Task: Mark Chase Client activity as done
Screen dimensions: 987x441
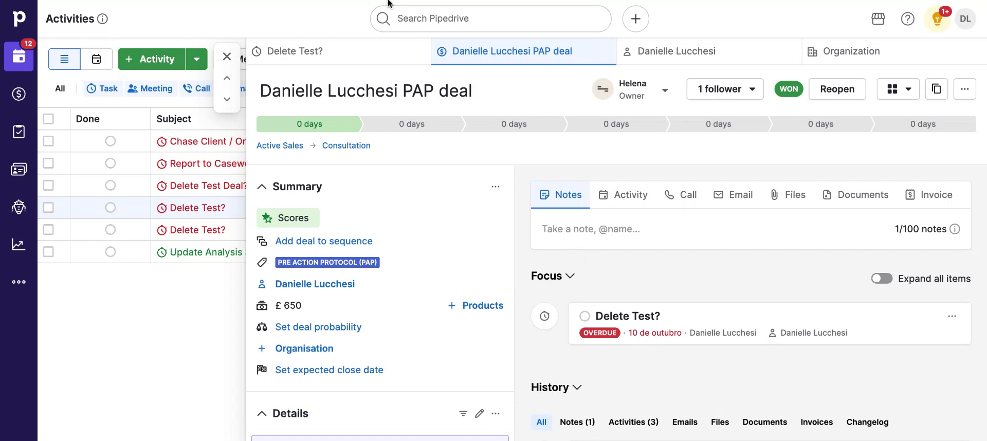Action: pyautogui.click(x=110, y=141)
